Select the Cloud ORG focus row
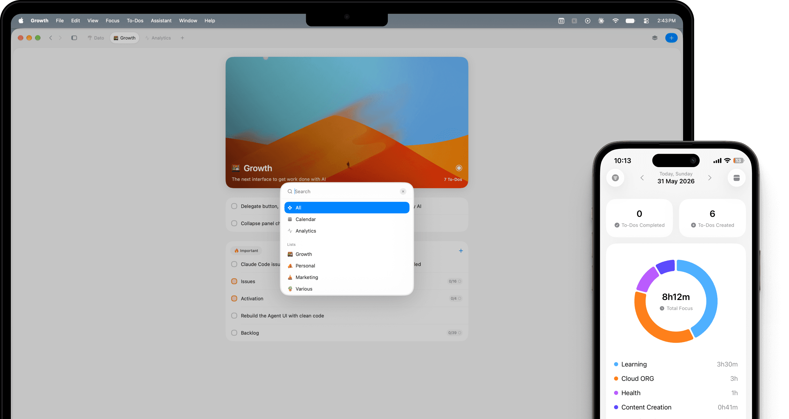 click(676, 379)
